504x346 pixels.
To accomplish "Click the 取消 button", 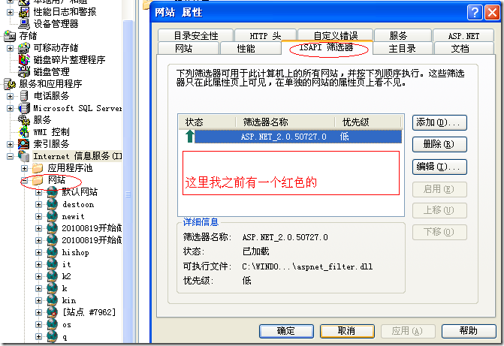I will [x=347, y=331].
